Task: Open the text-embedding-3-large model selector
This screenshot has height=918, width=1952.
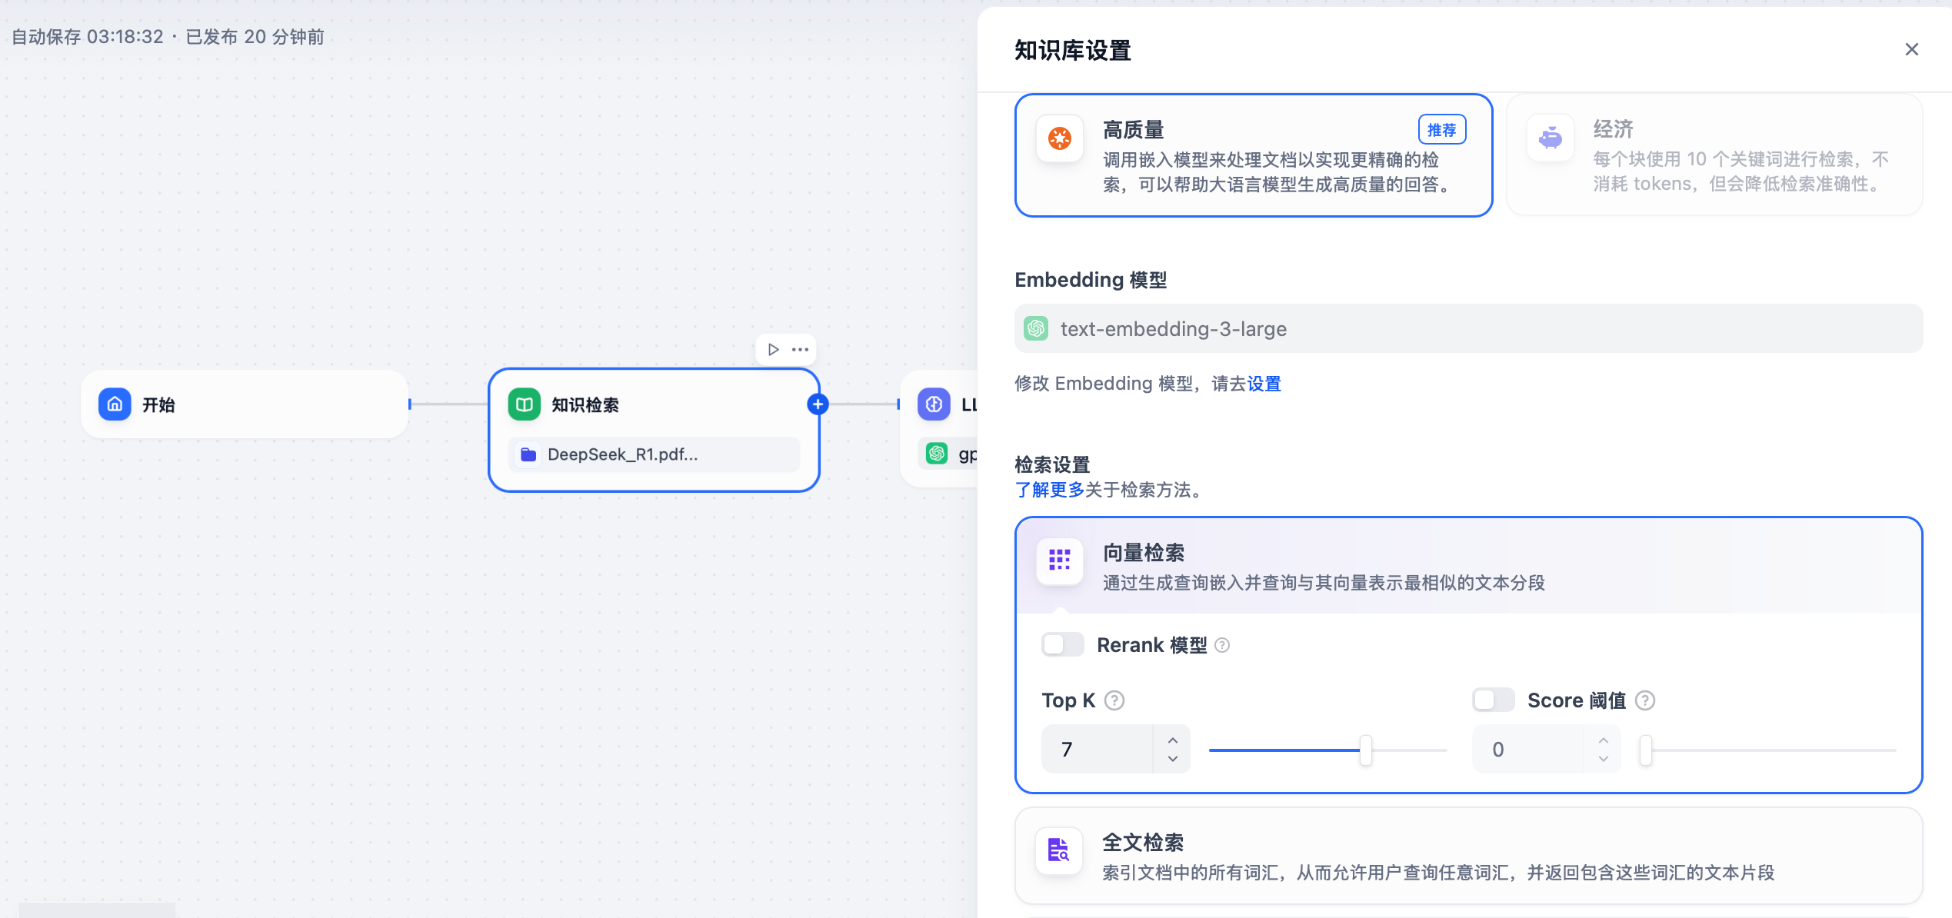Action: [x=1467, y=329]
